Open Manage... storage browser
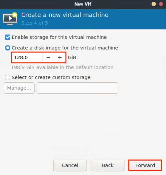 [19, 88]
